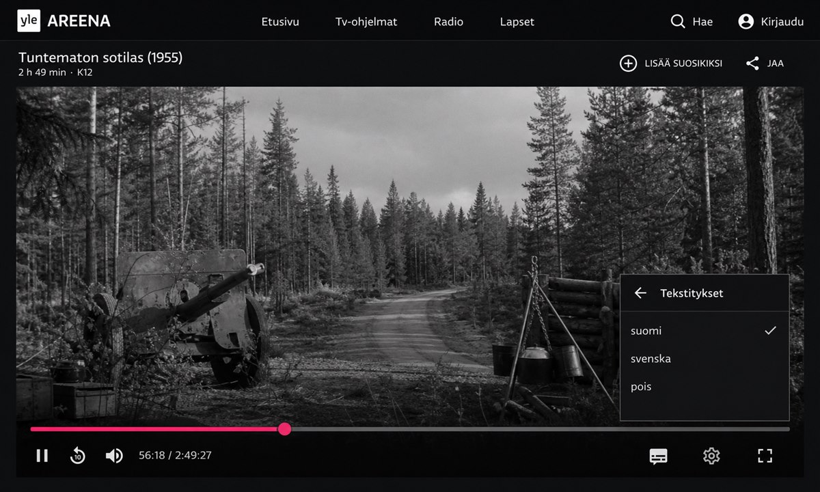Enter fullscreen mode

pyautogui.click(x=765, y=456)
